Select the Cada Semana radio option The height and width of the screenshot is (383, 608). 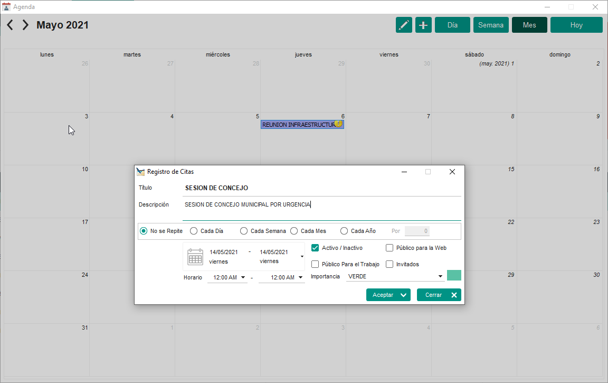pyautogui.click(x=244, y=231)
